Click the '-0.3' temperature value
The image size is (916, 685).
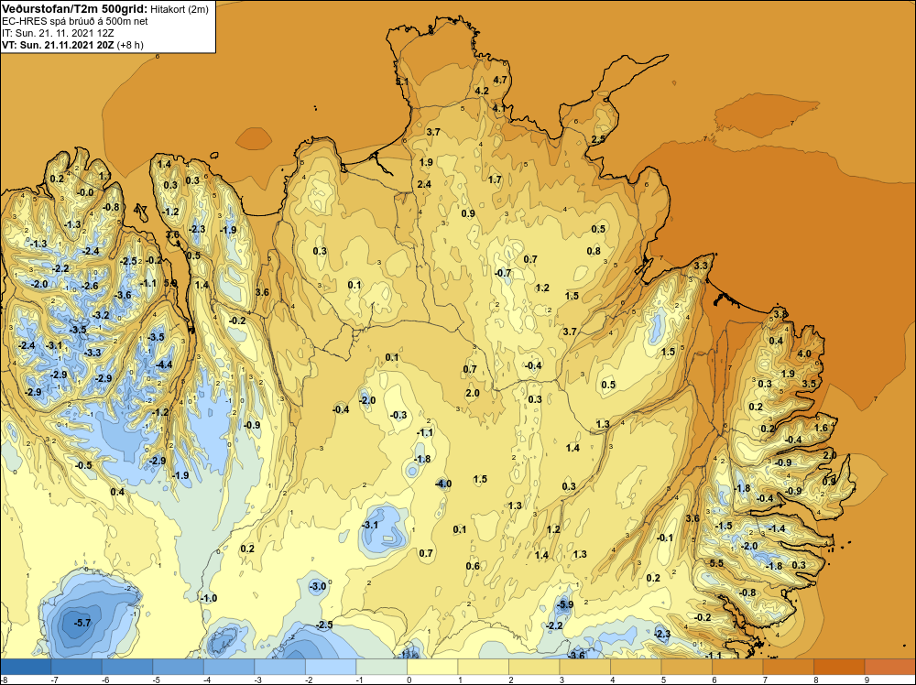coord(398,415)
